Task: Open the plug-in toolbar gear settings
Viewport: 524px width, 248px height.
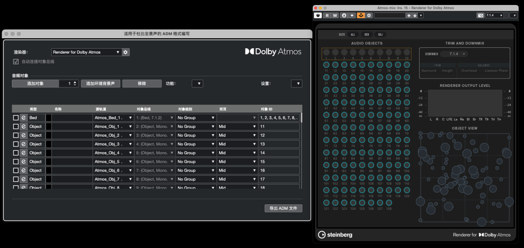Action: tap(369, 15)
